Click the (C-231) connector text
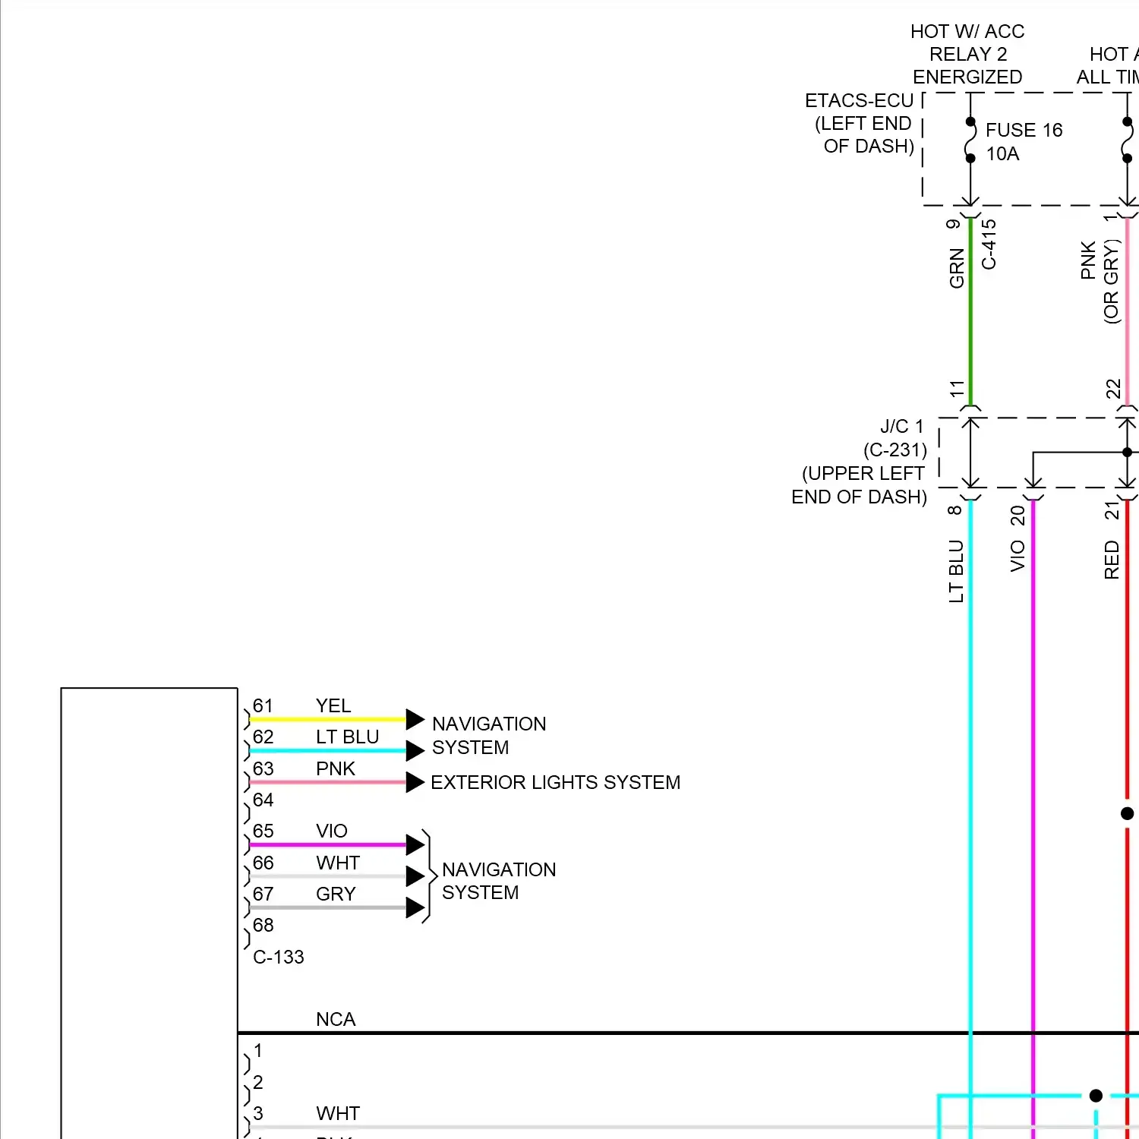The image size is (1139, 1139). click(895, 450)
